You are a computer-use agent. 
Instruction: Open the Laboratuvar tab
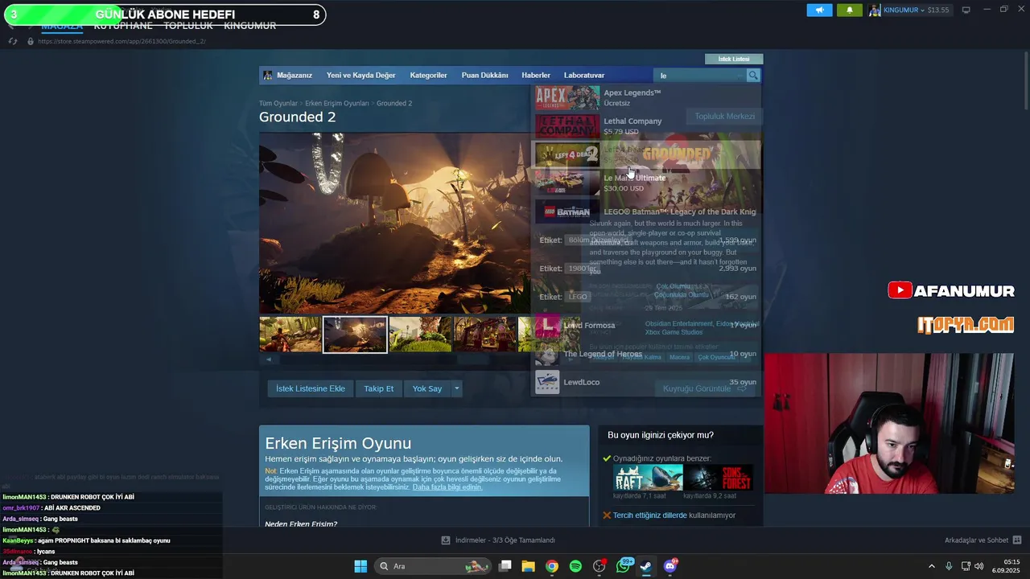point(584,76)
